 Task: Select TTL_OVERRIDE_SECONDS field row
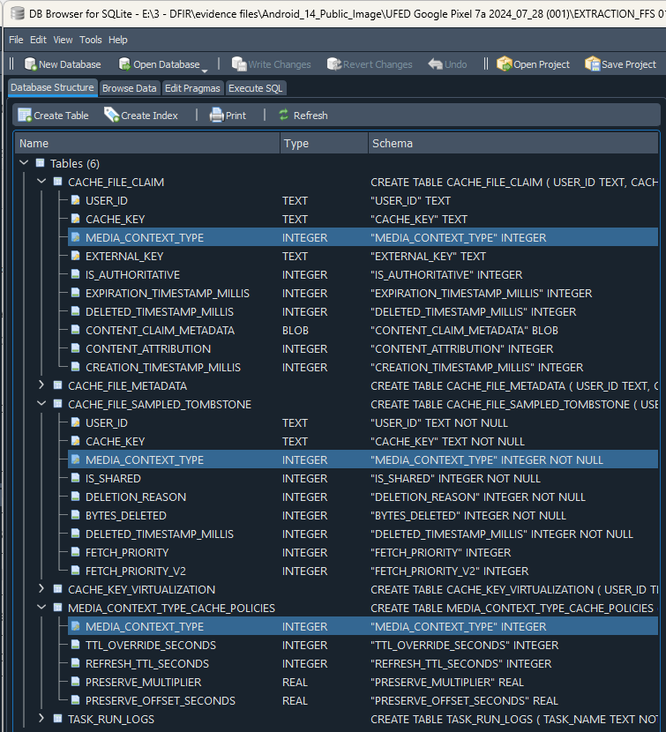click(x=363, y=646)
